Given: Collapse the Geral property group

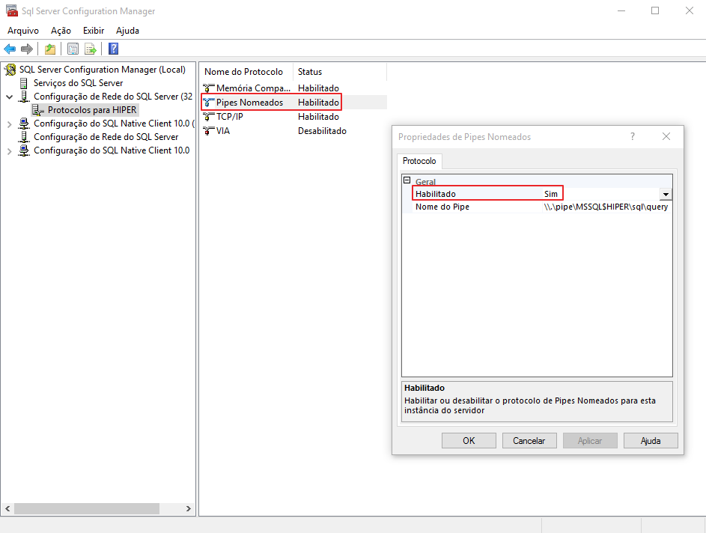Looking at the screenshot, I should [x=407, y=181].
